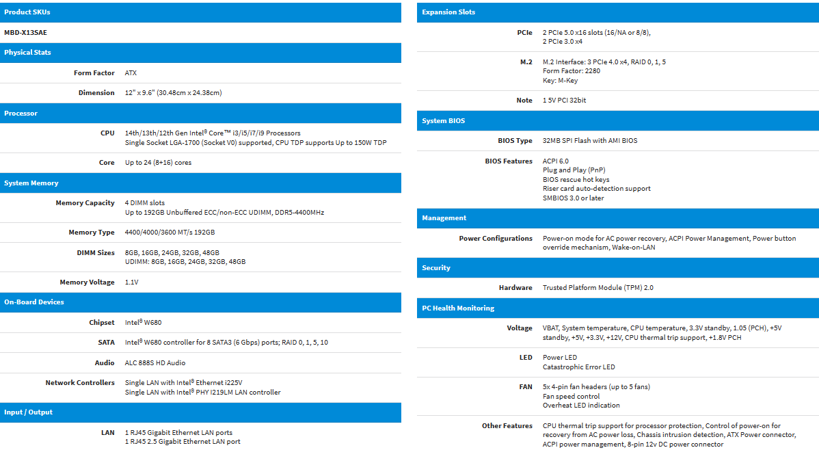Click the 'Overheat LED indication' line

(x=581, y=406)
